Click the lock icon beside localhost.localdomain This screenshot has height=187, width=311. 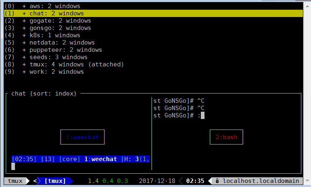click(x=217, y=181)
